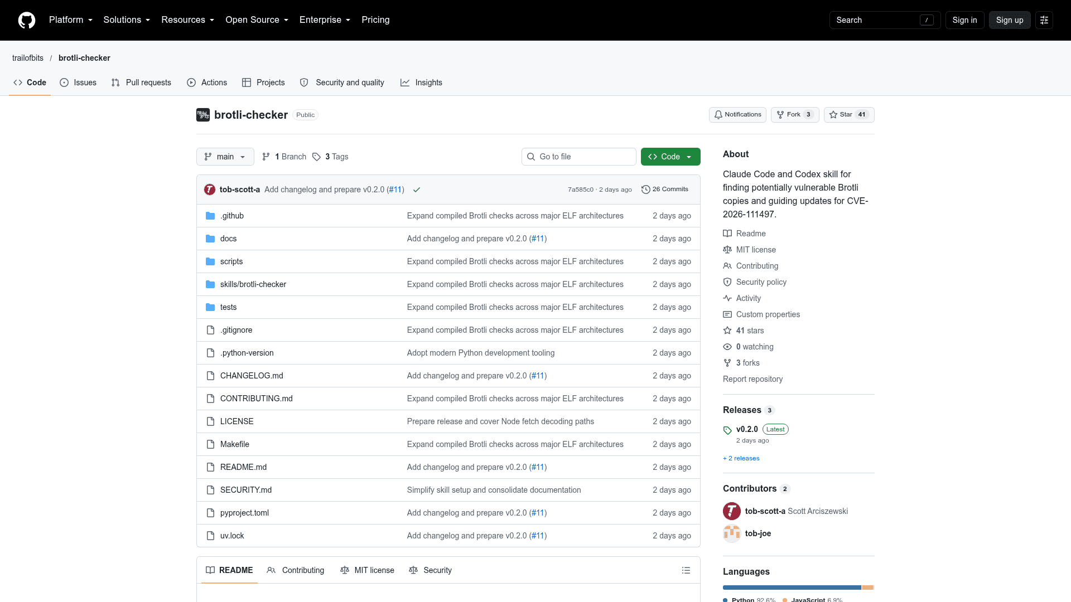This screenshot has height=602, width=1071.
Task: Open the README outline list icon
Action: coord(686,570)
